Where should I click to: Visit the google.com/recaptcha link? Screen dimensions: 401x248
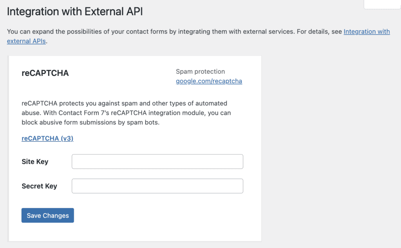(209, 81)
